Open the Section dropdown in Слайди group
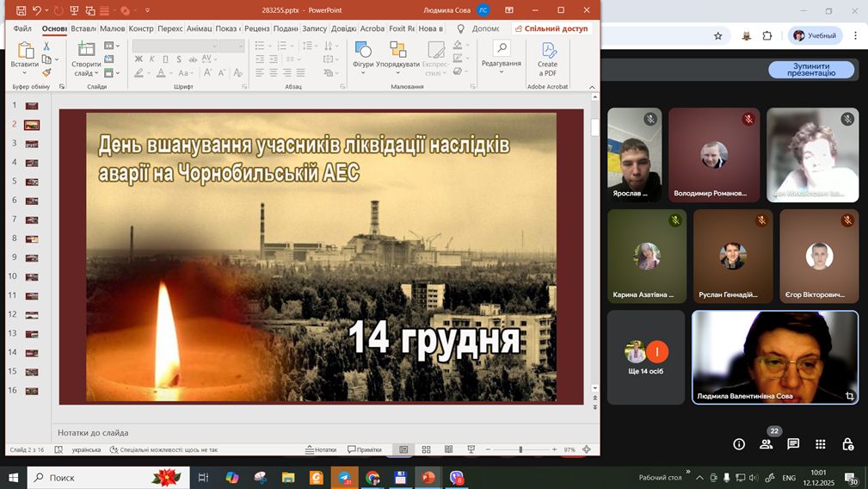 (x=112, y=72)
